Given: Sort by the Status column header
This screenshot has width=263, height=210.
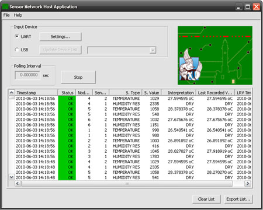Looking at the screenshot, I should [67, 93].
